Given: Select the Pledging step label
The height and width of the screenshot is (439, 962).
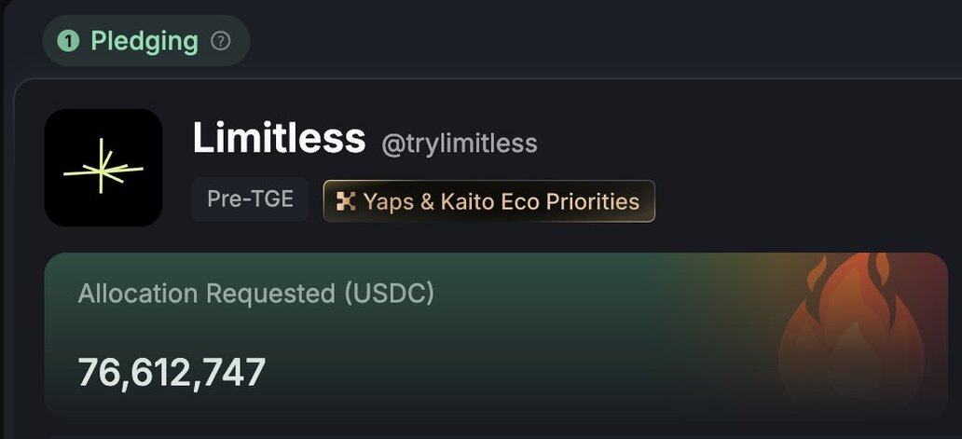Looking at the screenshot, I should coord(144,41).
